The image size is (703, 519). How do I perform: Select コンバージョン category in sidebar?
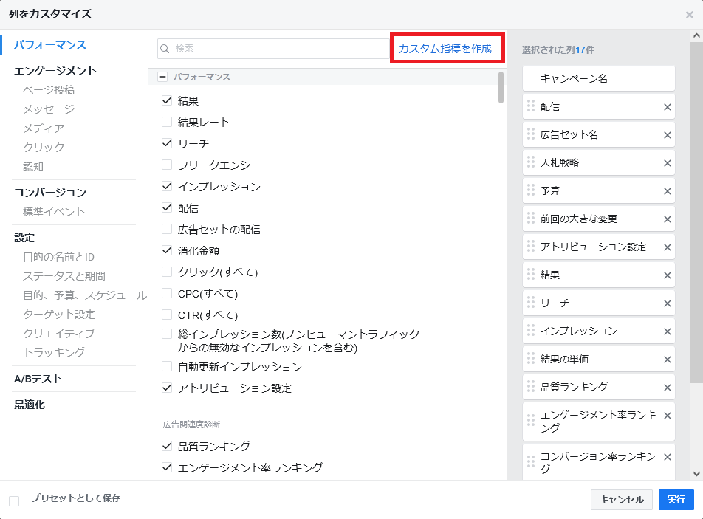[x=50, y=193]
